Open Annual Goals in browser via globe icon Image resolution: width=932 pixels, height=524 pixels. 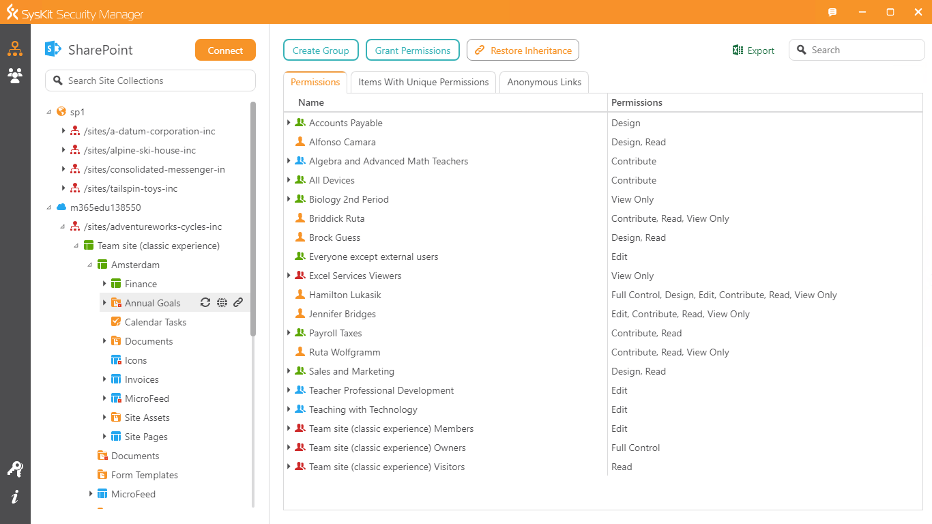pyautogui.click(x=222, y=303)
